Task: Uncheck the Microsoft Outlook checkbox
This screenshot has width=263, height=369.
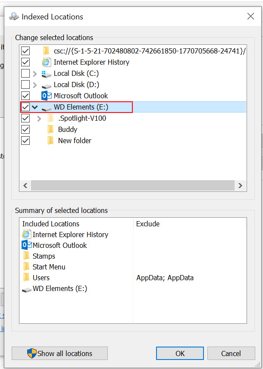Action: [x=25, y=96]
